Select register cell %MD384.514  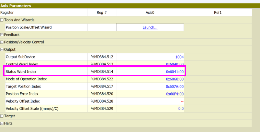102,71
